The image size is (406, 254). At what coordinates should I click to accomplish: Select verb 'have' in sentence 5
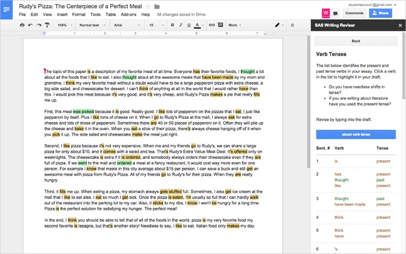339,236
